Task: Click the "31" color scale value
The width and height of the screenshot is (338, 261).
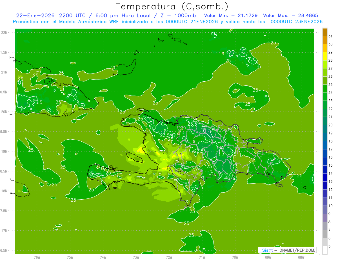Action: pyautogui.click(x=331, y=36)
